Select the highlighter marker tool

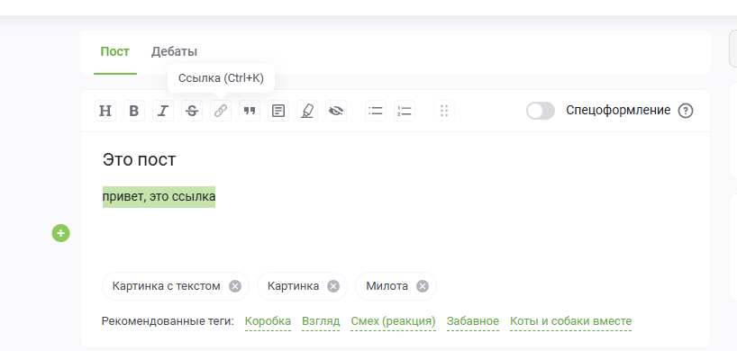(307, 111)
